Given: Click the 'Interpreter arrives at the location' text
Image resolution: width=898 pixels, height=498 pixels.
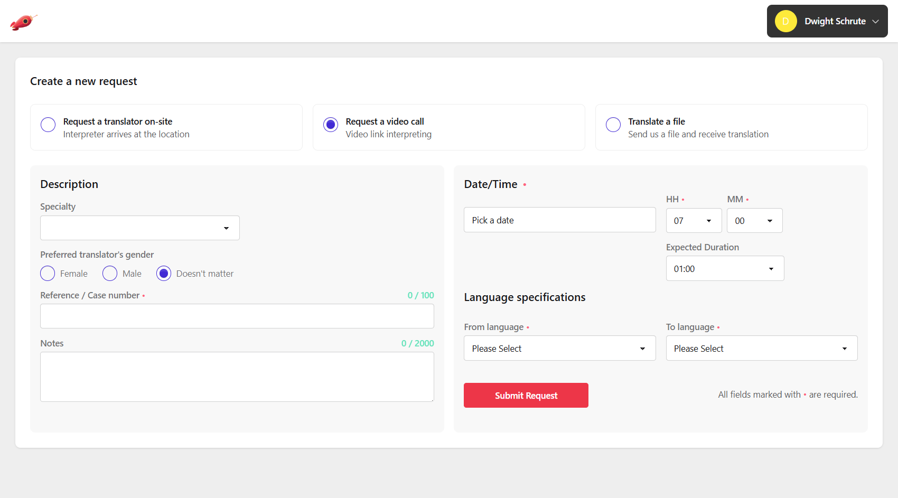Looking at the screenshot, I should click(x=126, y=134).
